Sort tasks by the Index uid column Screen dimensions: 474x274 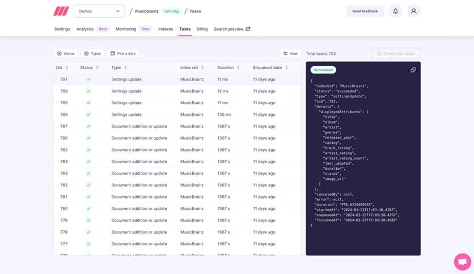(x=192, y=67)
